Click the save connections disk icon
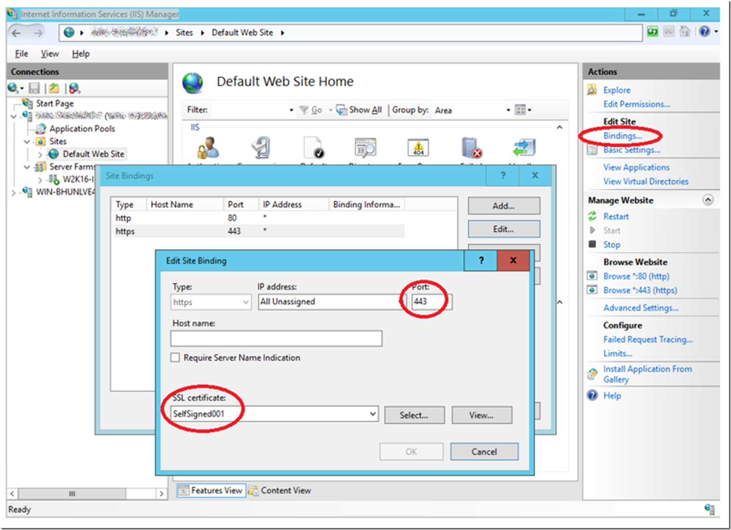 (34, 88)
